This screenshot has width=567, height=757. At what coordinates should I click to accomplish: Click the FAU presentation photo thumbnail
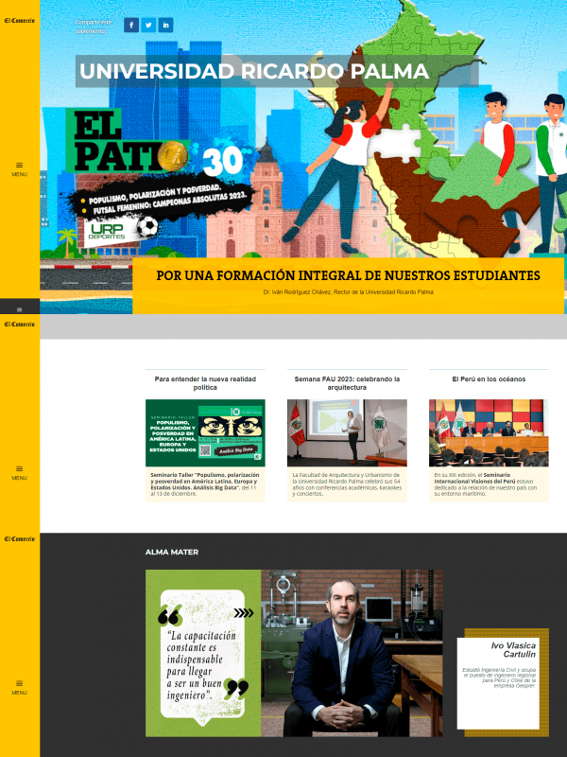click(x=347, y=432)
